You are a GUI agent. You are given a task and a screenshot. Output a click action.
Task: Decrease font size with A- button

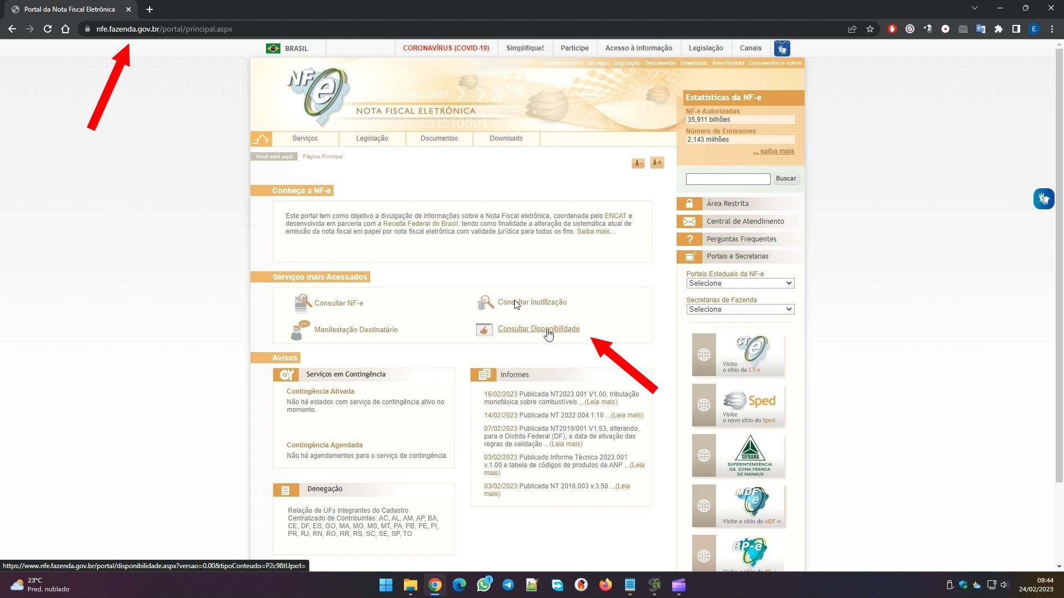coord(638,163)
